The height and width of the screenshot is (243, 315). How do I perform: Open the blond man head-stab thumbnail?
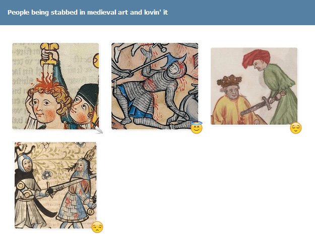point(55,86)
